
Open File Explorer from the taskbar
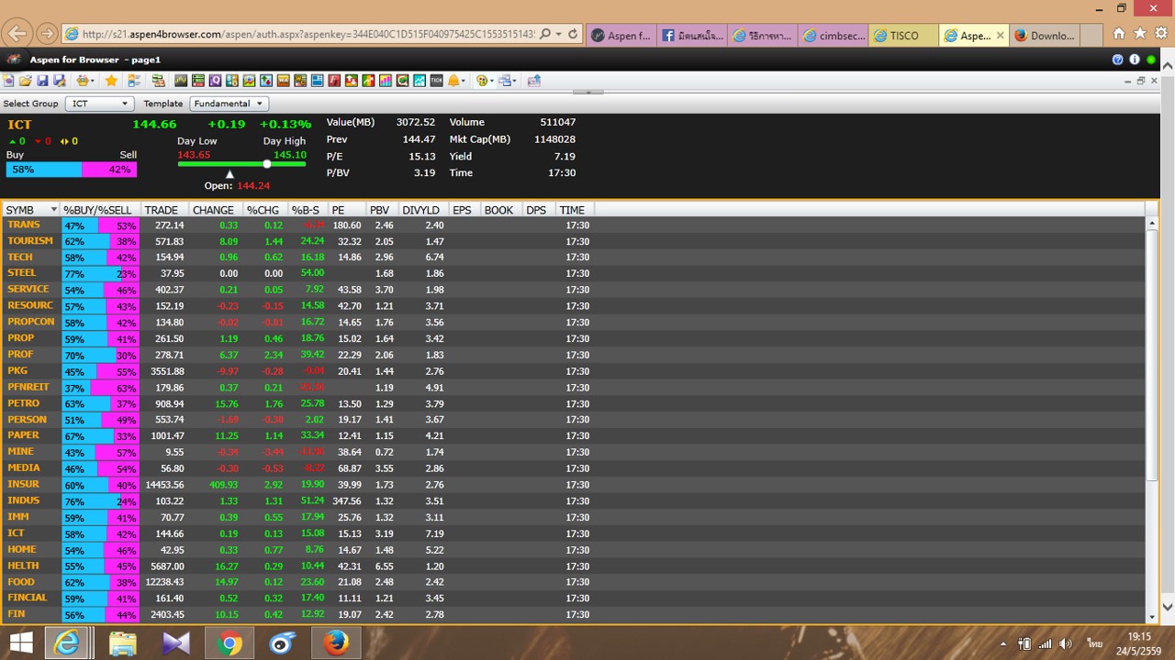(x=123, y=643)
